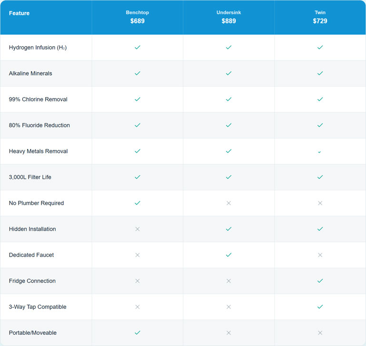
Task: Click Benchtop checkmark for Hydrogen Infusion
Action: (137, 48)
